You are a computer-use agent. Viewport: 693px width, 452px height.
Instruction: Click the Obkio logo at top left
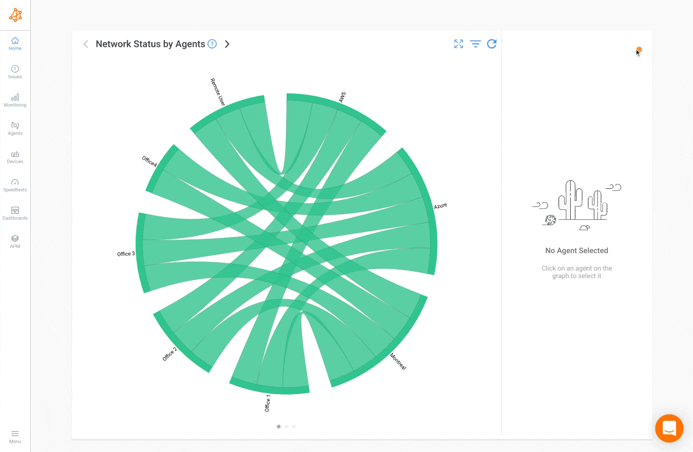(15, 15)
